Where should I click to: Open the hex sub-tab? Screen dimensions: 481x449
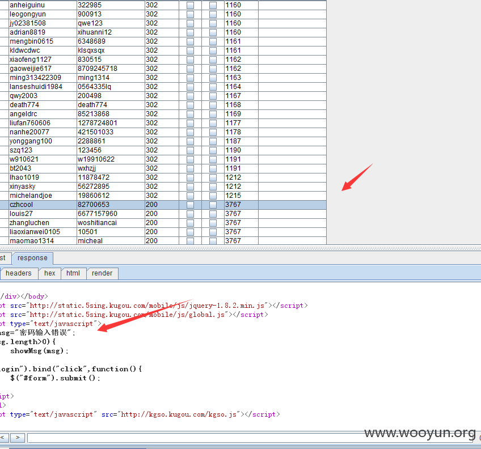(50, 273)
